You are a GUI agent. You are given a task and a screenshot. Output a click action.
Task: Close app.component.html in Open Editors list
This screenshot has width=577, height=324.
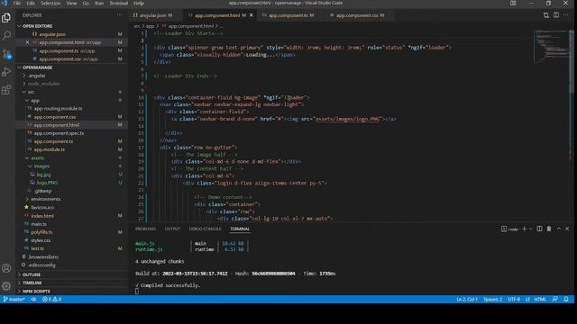[x=27, y=42]
